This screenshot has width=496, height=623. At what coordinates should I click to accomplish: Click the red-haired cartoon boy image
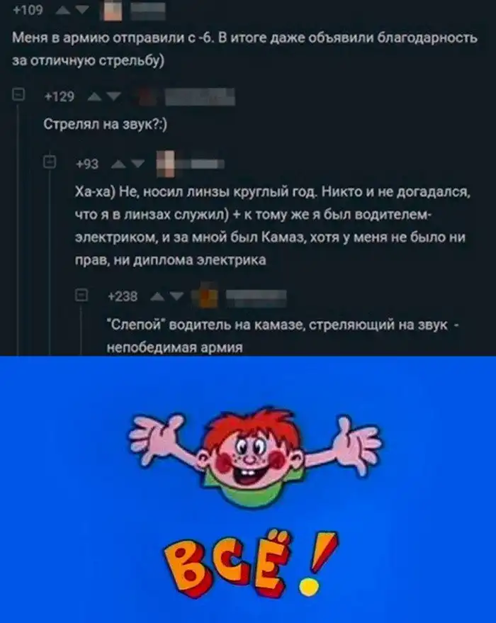pos(255,456)
